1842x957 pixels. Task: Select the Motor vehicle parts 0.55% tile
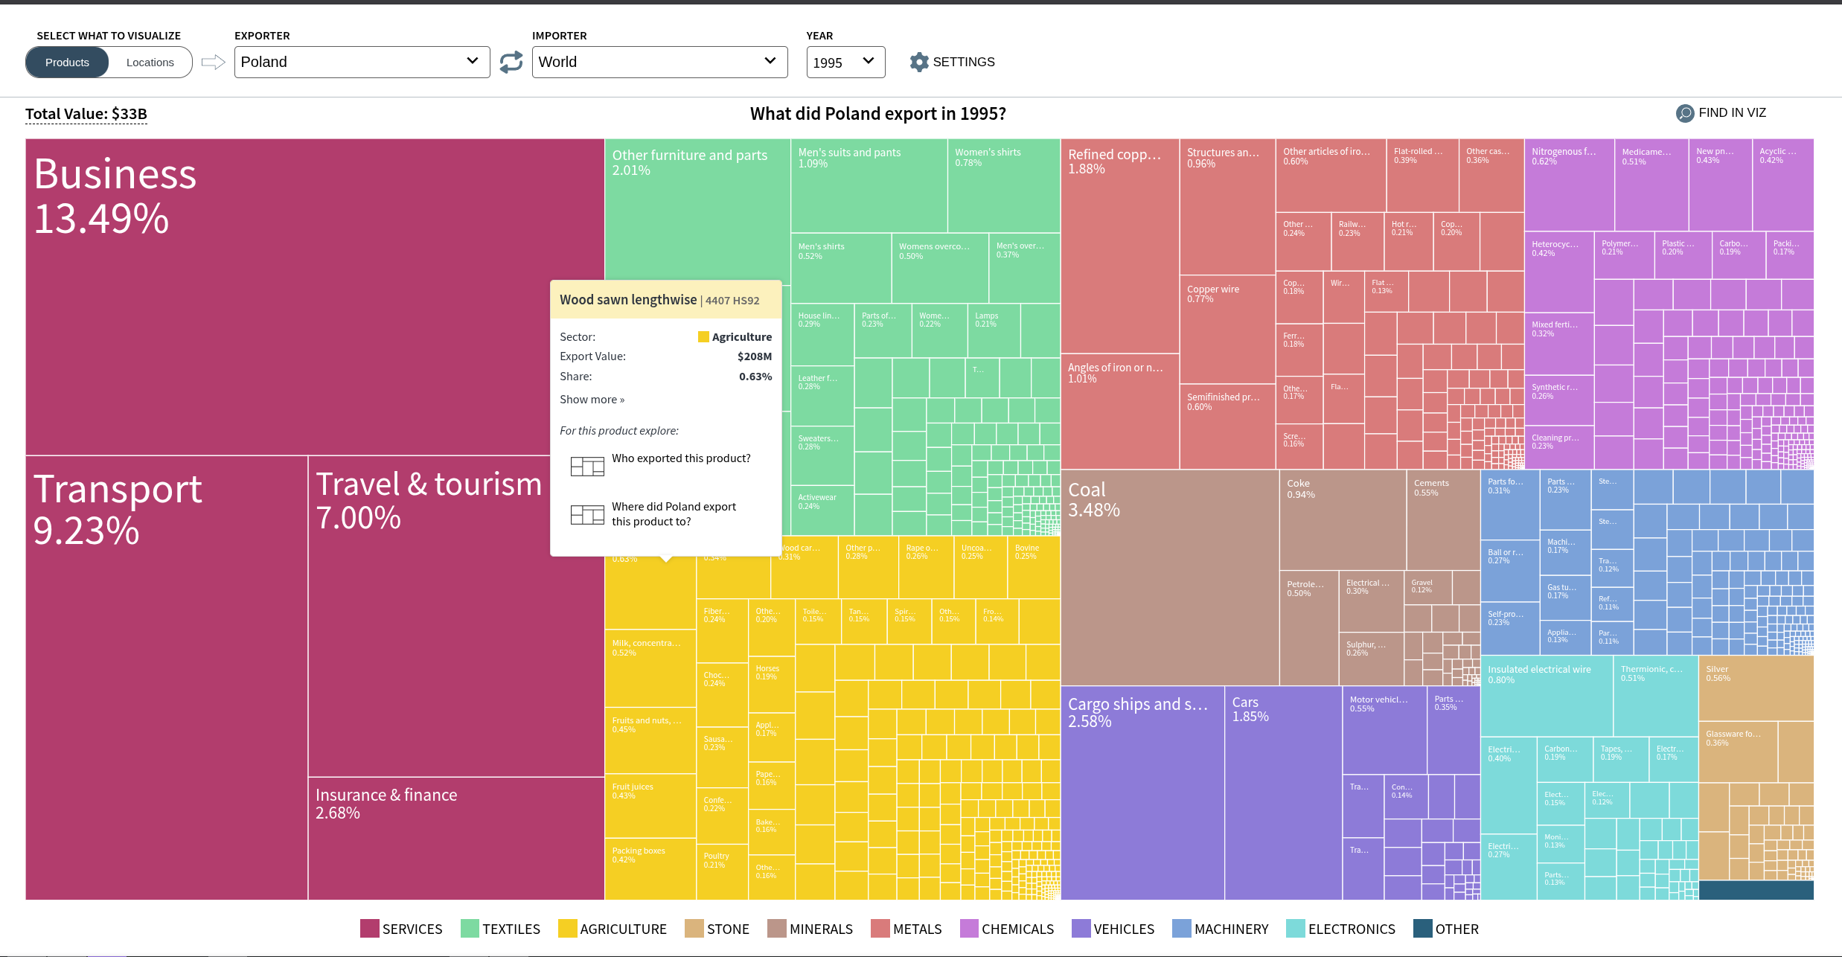tap(1385, 729)
